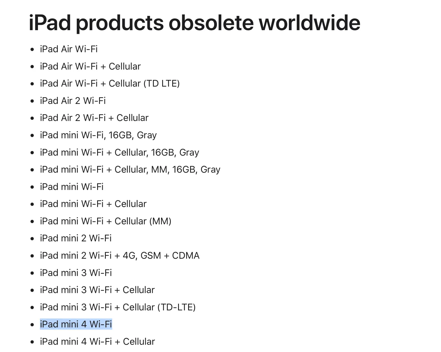The height and width of the screenshot is (352, 441).
Task: Click 'iPad mini 2 Wi-Fi + 4G, GSM + CDMA'
Action: click(119, 256)
